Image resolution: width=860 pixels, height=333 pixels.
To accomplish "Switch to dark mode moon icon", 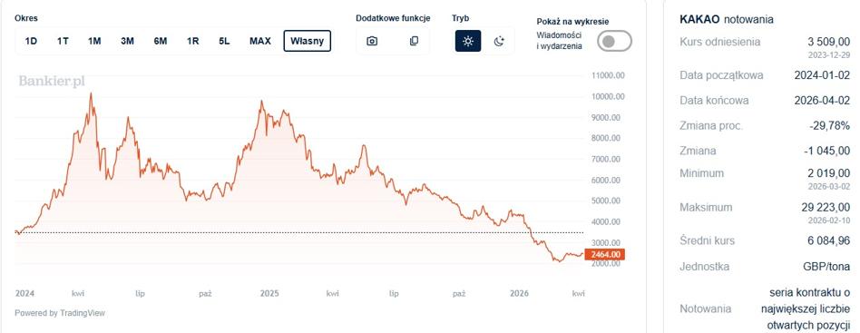I will (x=499, y=41).
